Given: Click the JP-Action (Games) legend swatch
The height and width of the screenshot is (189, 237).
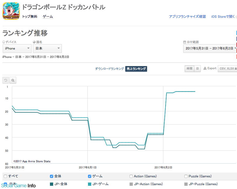Looking at the screenshot, I should point(131,184).
